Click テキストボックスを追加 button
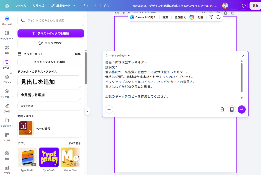261x175 pixels. tap(51, 33)
